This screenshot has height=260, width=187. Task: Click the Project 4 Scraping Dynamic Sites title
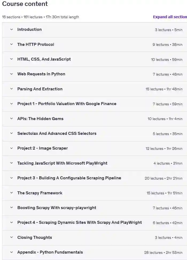click(80, 222)
